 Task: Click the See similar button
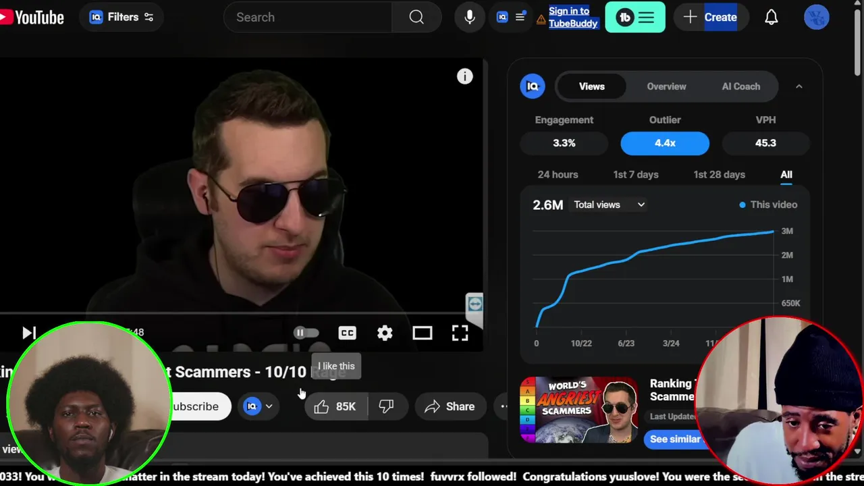(675, 439)
